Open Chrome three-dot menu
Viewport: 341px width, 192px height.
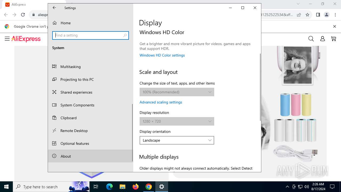(x=335, y=15)
